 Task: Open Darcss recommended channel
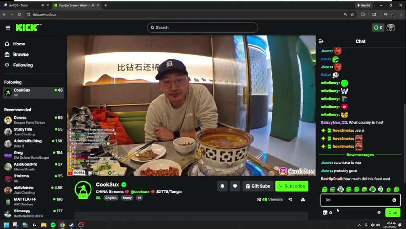[33, 120]
